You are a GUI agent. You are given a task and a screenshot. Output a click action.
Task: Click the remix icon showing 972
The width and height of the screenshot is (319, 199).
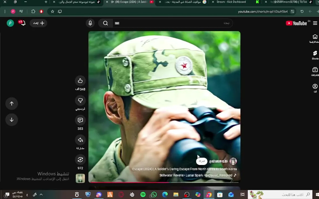[x=80, y=159]
